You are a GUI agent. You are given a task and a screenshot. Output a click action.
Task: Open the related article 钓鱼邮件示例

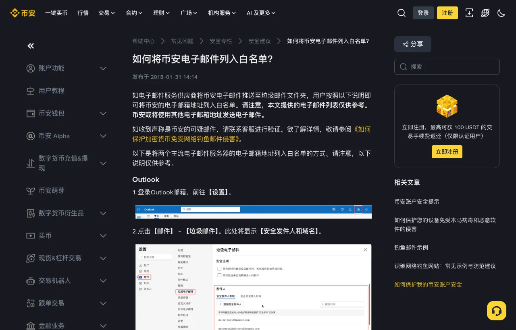(x=411, y=248)
